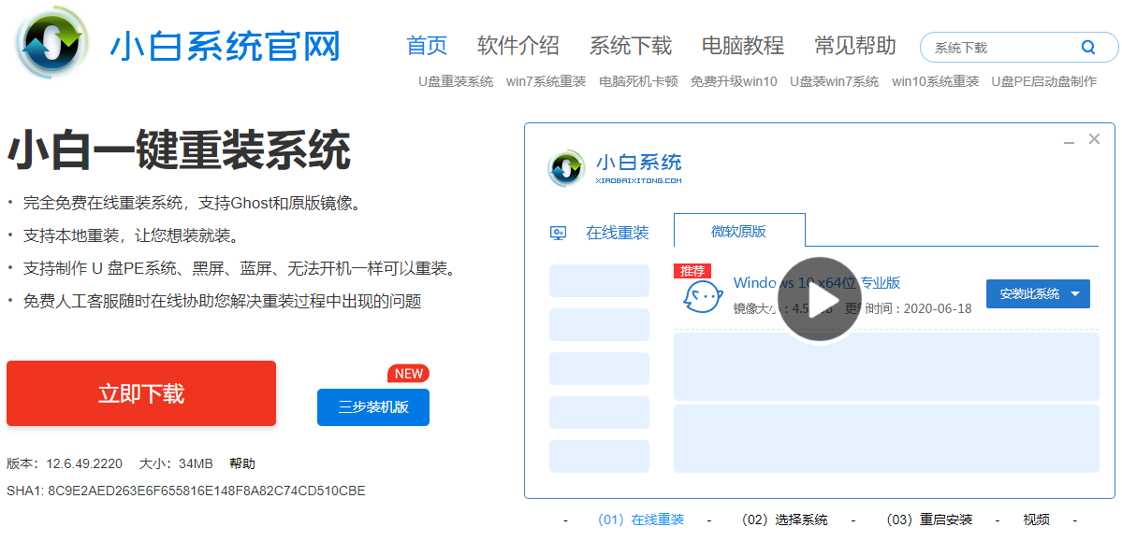Open the 电脑死机卡顿 link
Image resolution: width=1122 pixels, height=541 pixels.
638,81
